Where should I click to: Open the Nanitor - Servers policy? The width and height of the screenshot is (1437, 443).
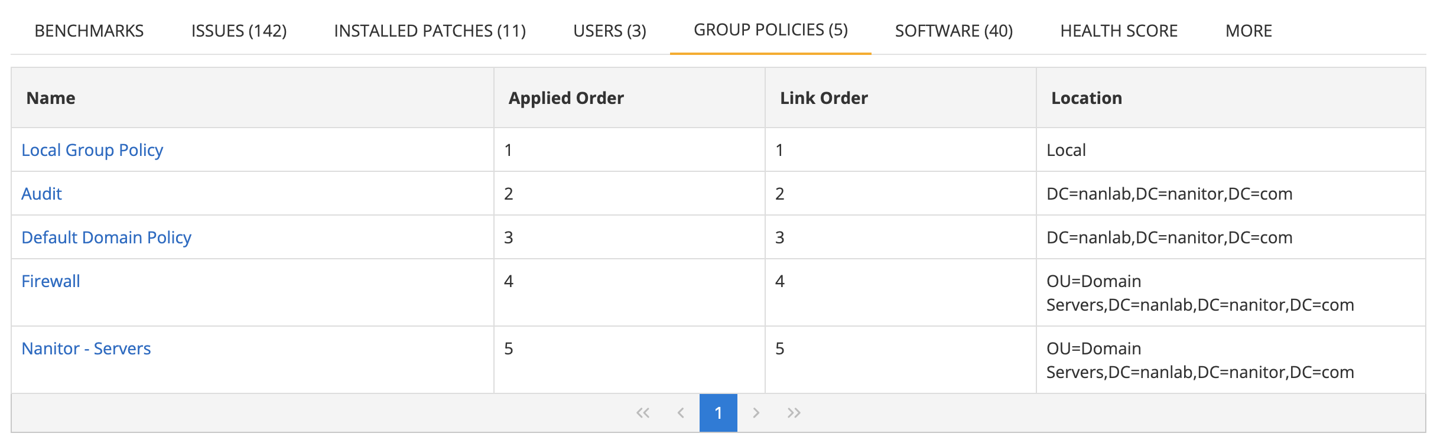[86, 348]
